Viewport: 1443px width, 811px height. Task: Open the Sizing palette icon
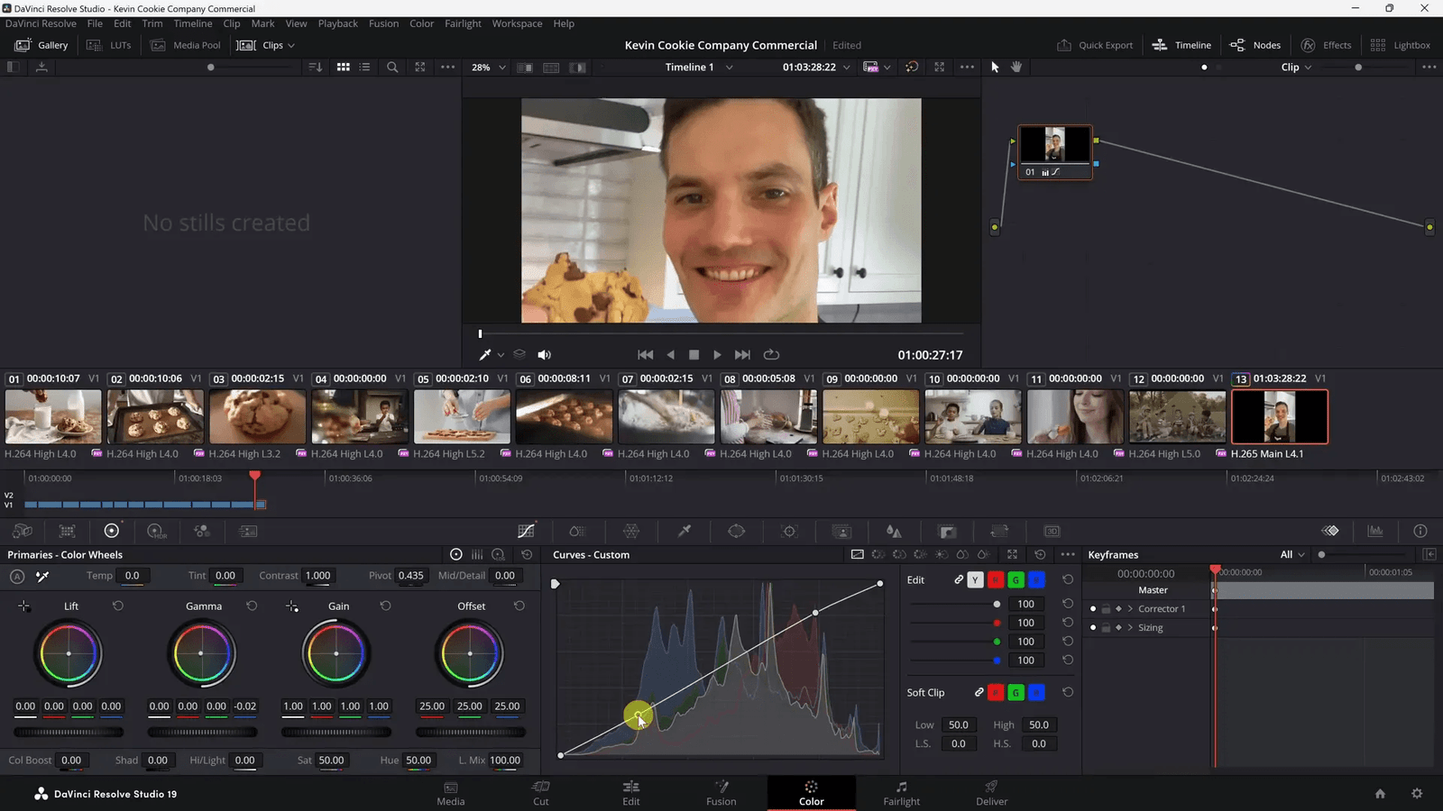coord(999,532)
